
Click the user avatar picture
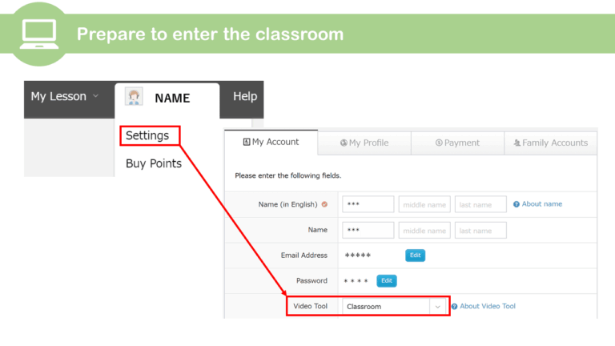[135, 97]
